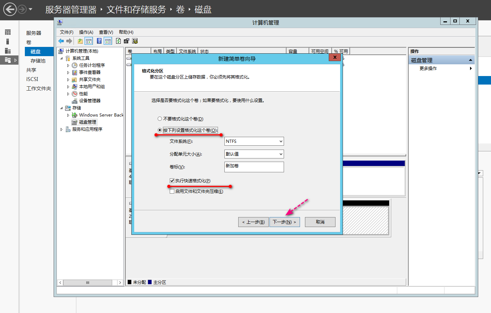The height and width of the screenshot is (313, 491).
Task: Select 任务计划程序 in the tree
Action: [92, 65]
